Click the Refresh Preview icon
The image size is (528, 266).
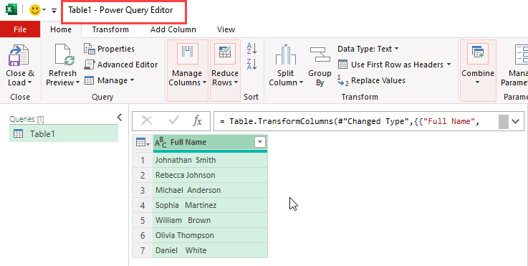pyautogui.click(x=64, y=55)
